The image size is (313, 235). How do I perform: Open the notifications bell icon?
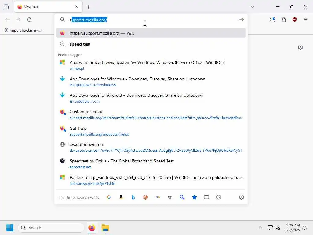tap(305, 228)
